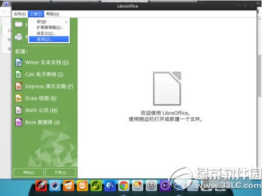This screenshot has width=262, height=196.
Task: Open the 文件(F) menu
Action: (20, 14)
